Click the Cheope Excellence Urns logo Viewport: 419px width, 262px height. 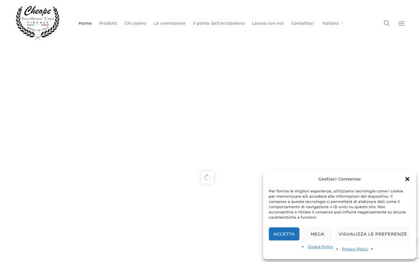click(x=38, y=23)
